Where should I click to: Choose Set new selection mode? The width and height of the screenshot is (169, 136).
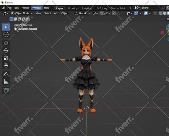coord(12,19)
